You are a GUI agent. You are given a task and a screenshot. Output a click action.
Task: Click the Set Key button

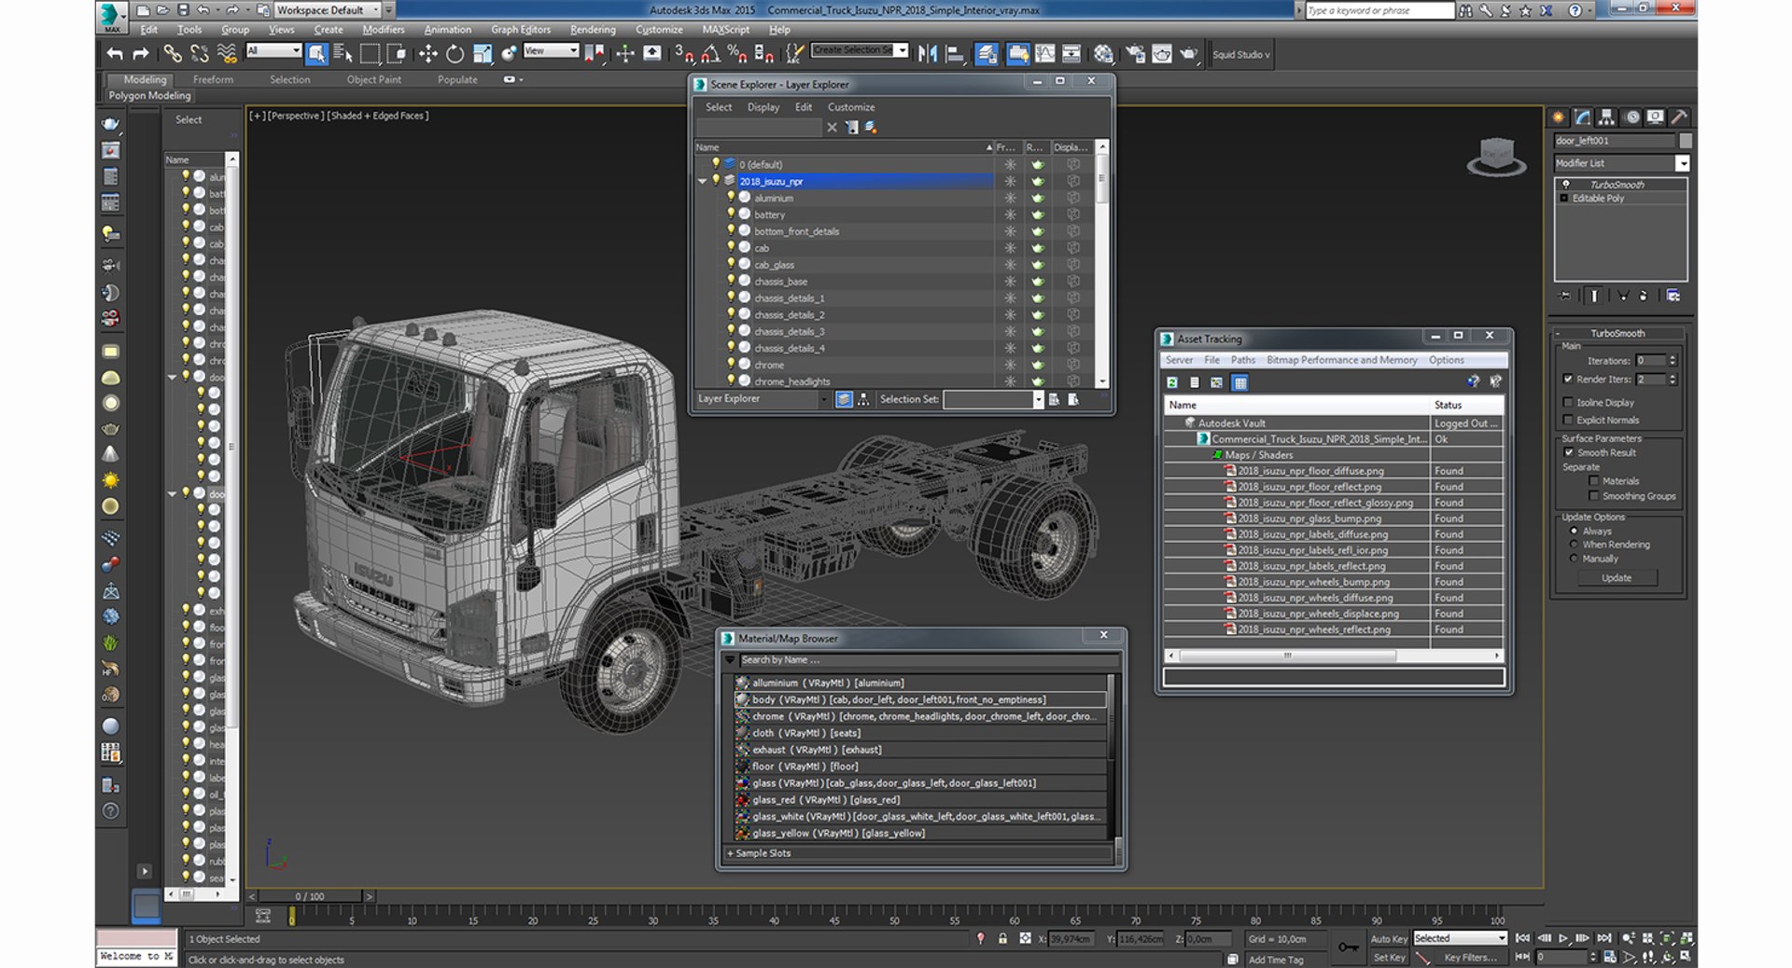pyautogui.click(x=1388, y=958)
